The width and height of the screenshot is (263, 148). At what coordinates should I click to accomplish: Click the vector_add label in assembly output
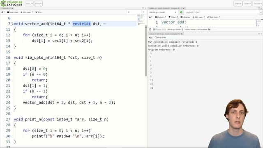click(174, 22)
